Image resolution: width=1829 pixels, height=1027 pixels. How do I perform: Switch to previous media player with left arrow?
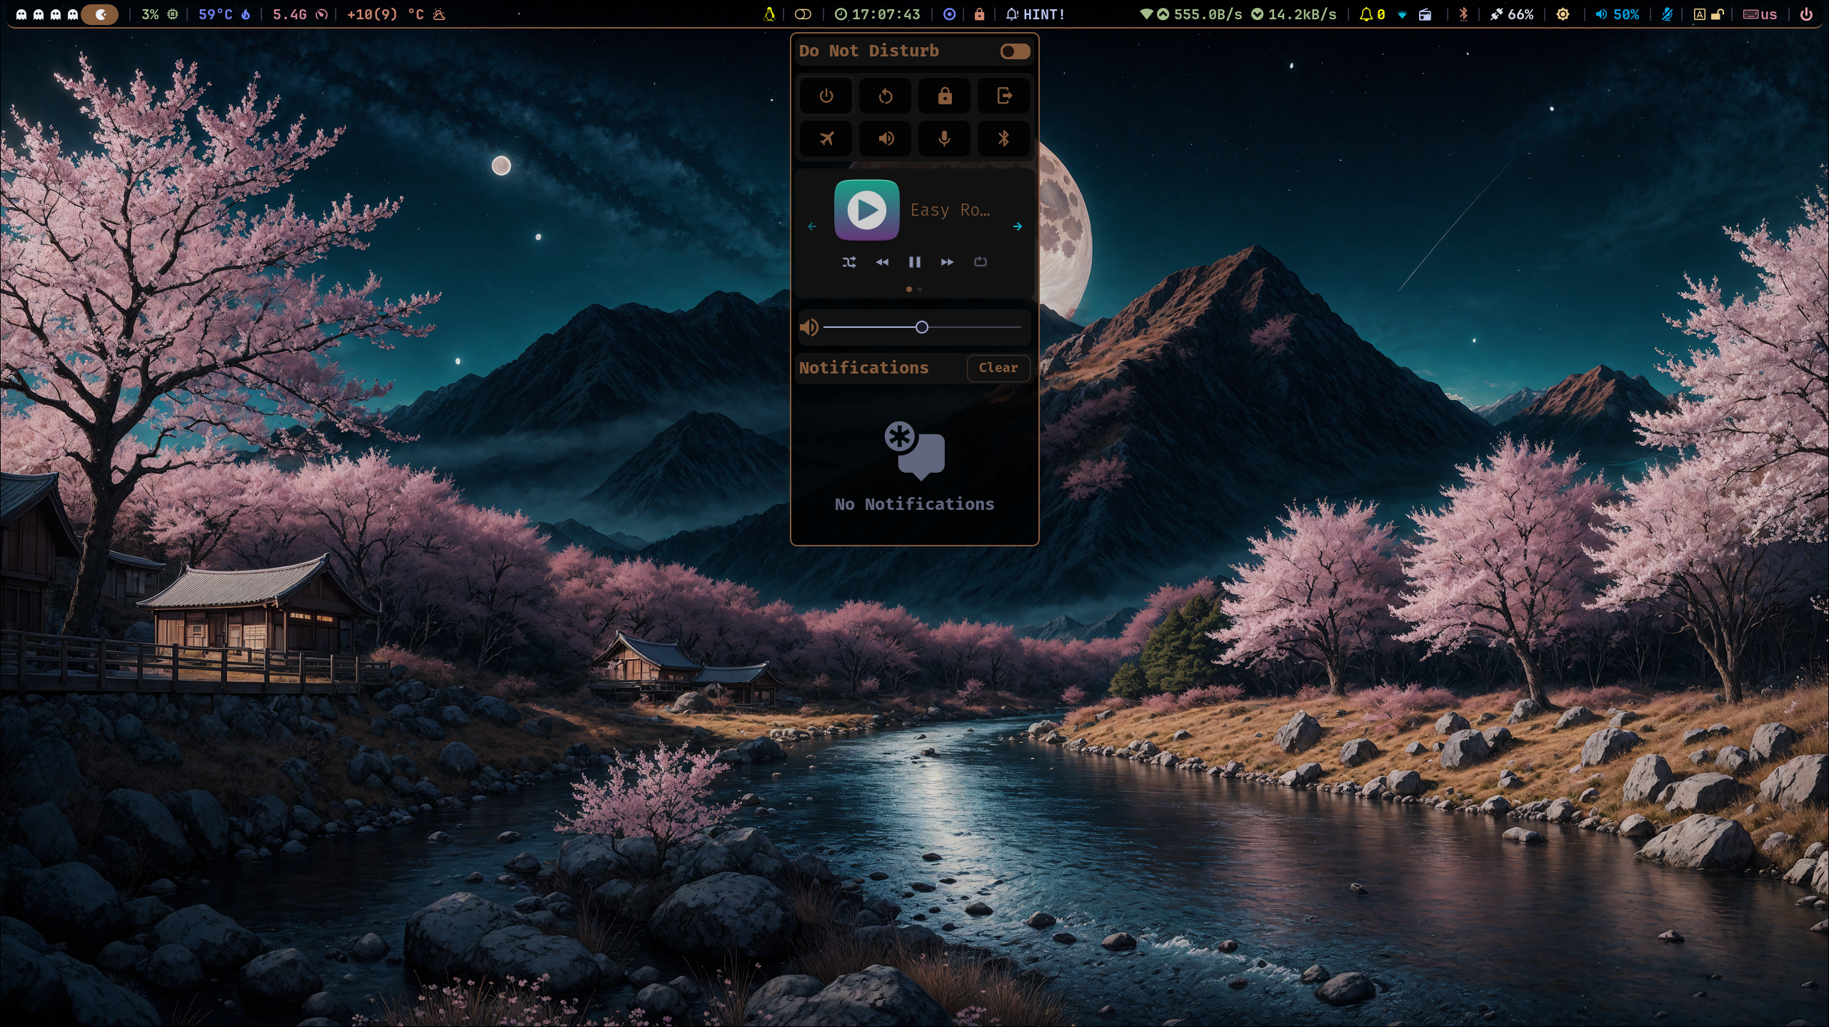(812, 226)
